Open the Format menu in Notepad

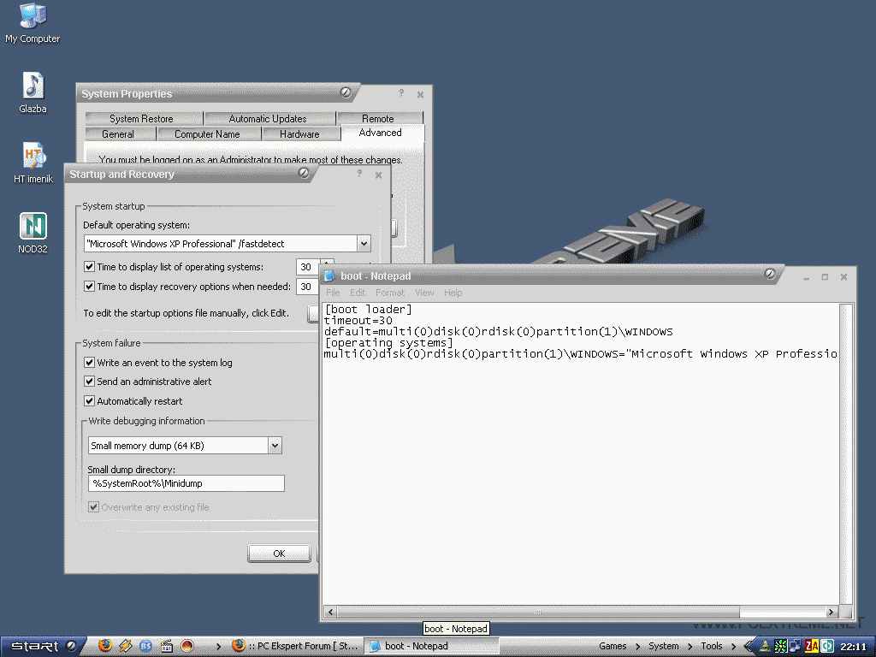[x=389, y=293]
